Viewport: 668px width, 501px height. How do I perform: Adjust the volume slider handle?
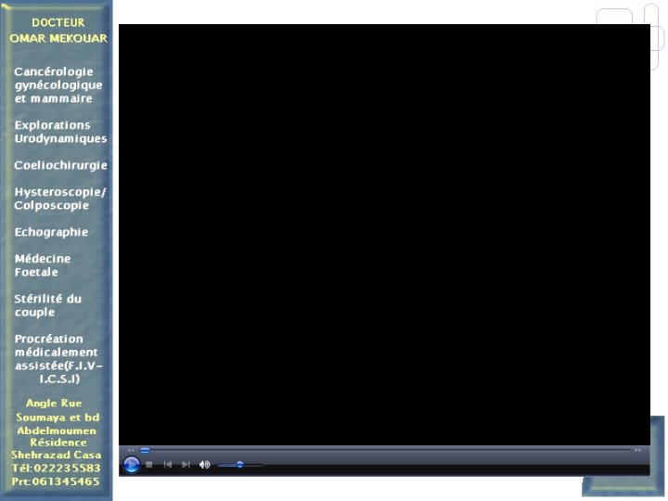point(240,465)
